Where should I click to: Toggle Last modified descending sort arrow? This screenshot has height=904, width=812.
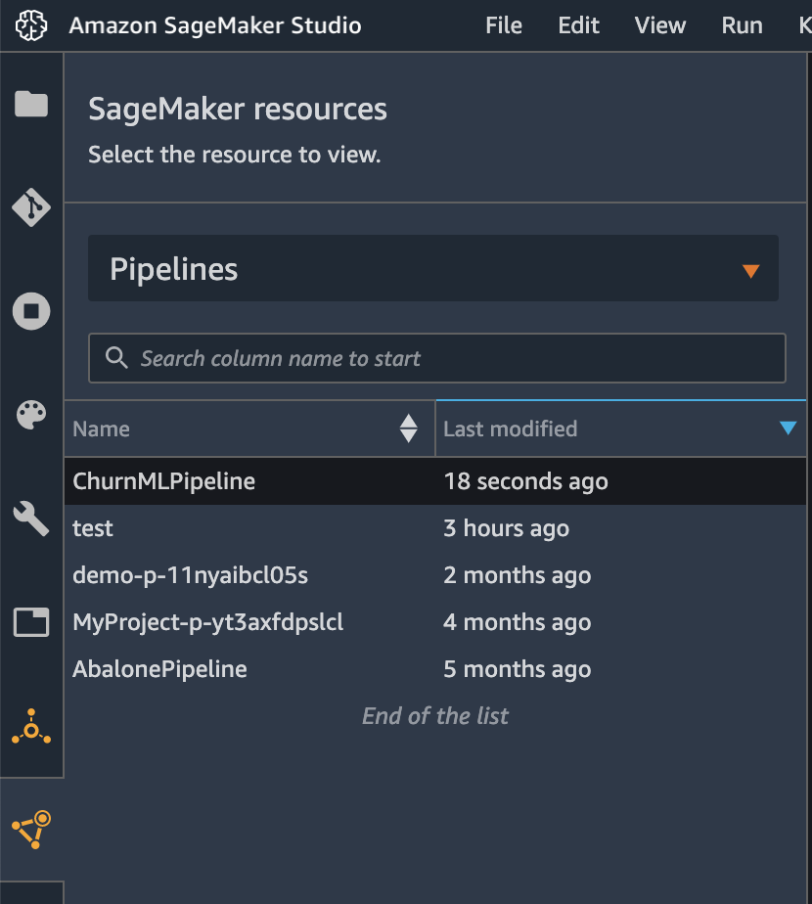coord(788,428)
